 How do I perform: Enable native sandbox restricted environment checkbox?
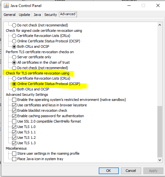pos(14,100)
